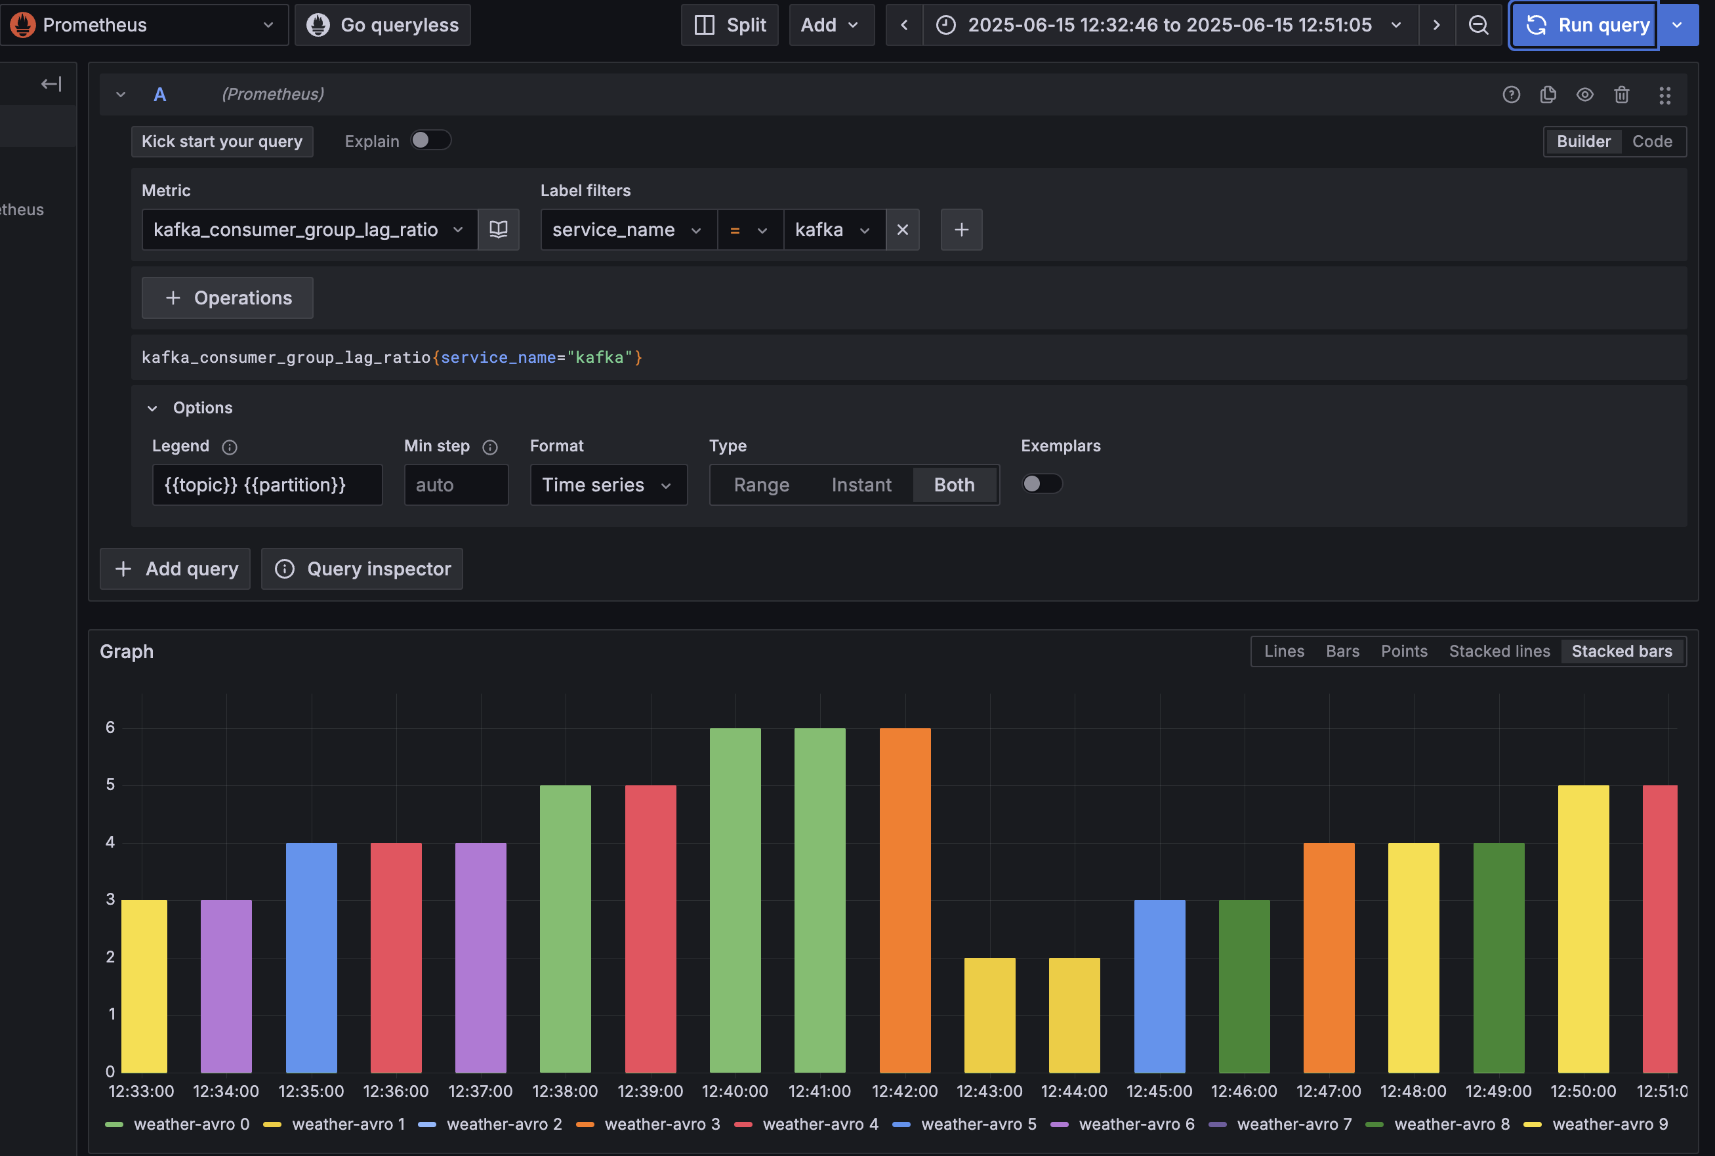Open the Metric selection dropdown
1715x1156 pixels.
click(x=310, y=229)
